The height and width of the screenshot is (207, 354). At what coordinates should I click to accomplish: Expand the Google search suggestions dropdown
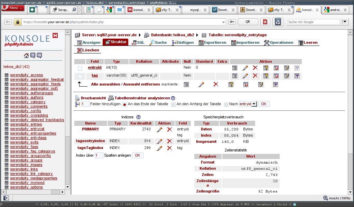[344, 21]
